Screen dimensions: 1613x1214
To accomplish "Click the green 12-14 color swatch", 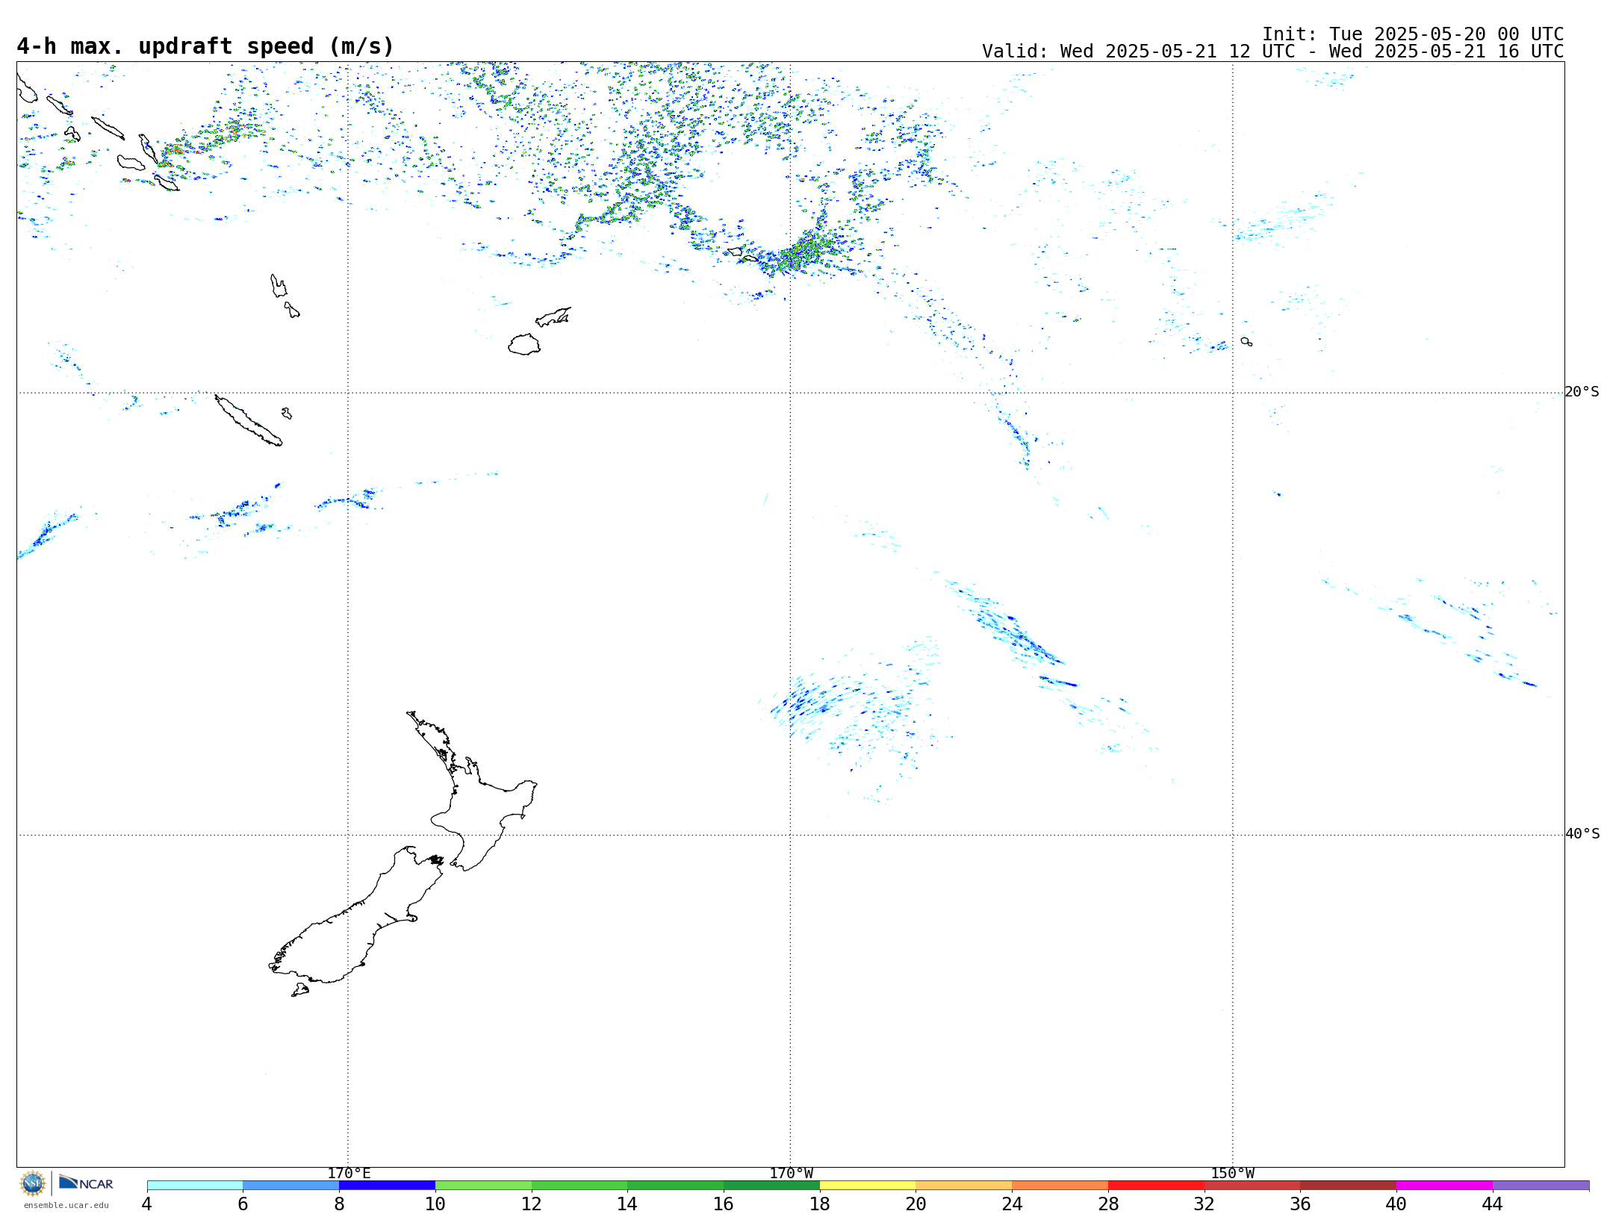I will (x=579, y=1186).
